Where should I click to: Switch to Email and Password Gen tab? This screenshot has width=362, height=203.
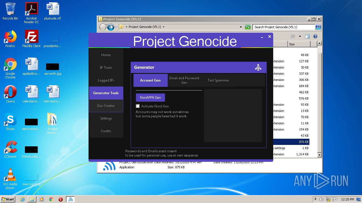coord(184,80)
